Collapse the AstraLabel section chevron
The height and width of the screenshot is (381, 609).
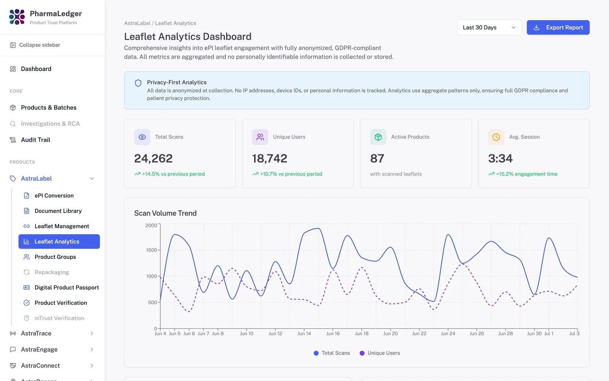[92, 179]
